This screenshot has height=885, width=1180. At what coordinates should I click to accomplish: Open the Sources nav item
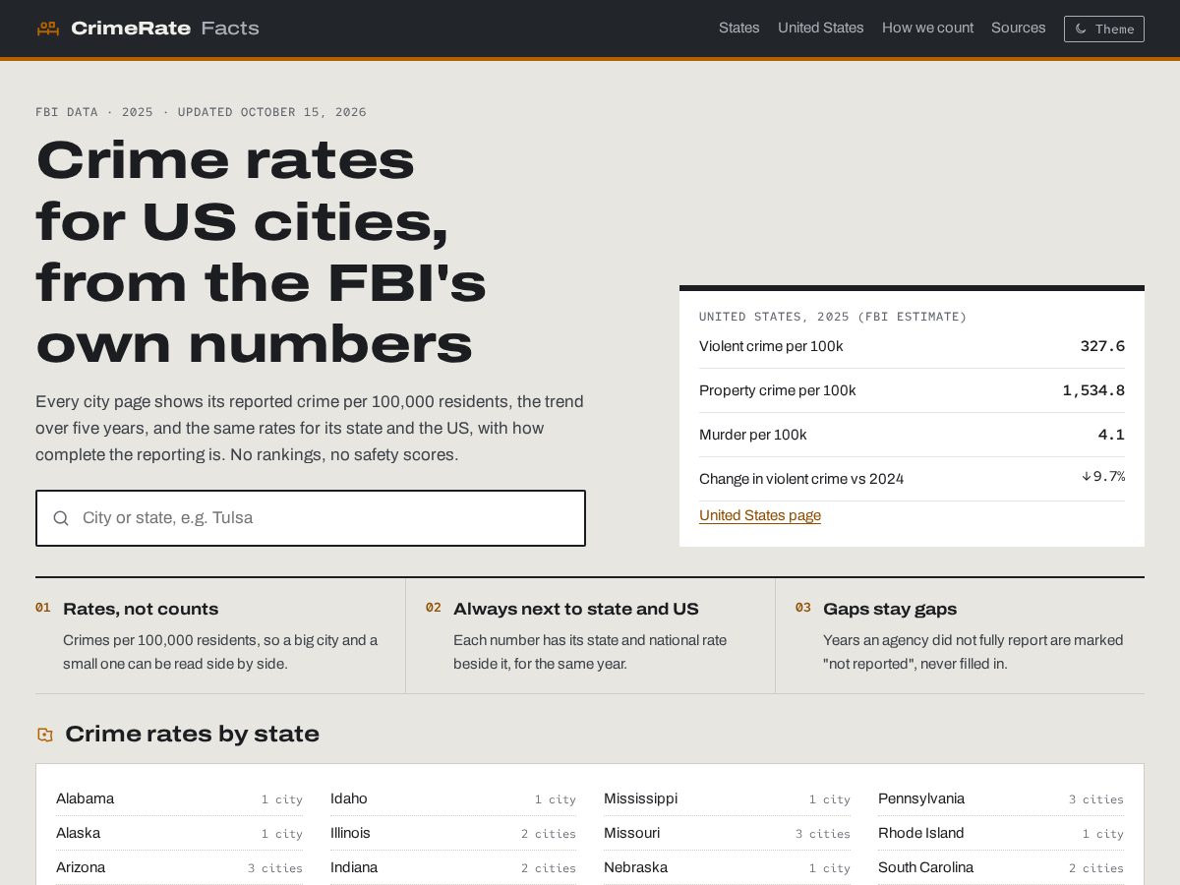tap(1019, 28)
